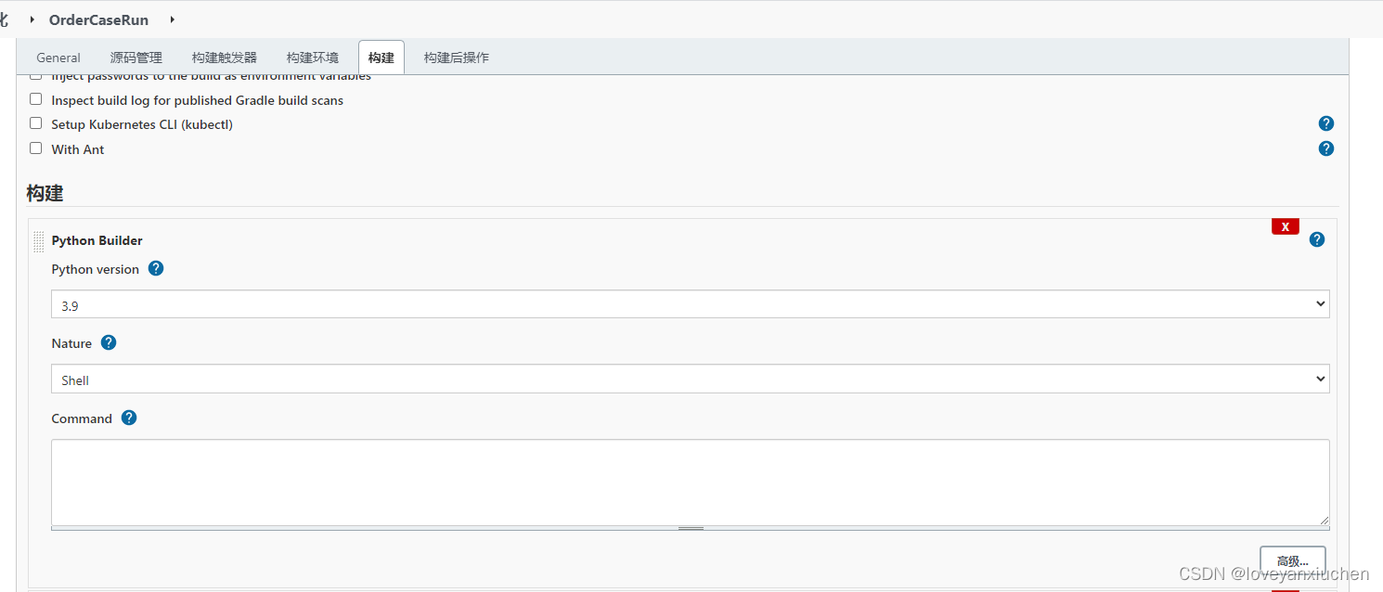The image size is (1383, 592).
Task: Open the Nature field help icon
Action: 109,342
